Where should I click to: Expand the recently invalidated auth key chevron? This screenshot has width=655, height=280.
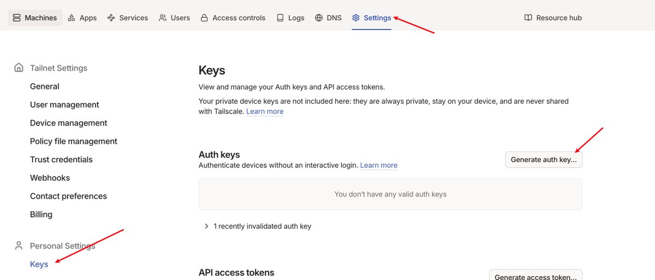coord(206,226)
